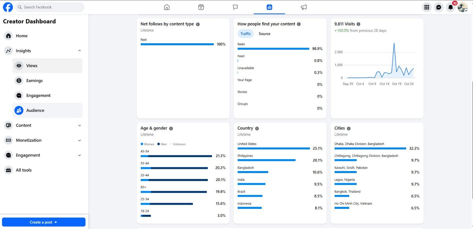
Task: Collapse the Insights section in sidebar
Action: click(x=80, y=51)
